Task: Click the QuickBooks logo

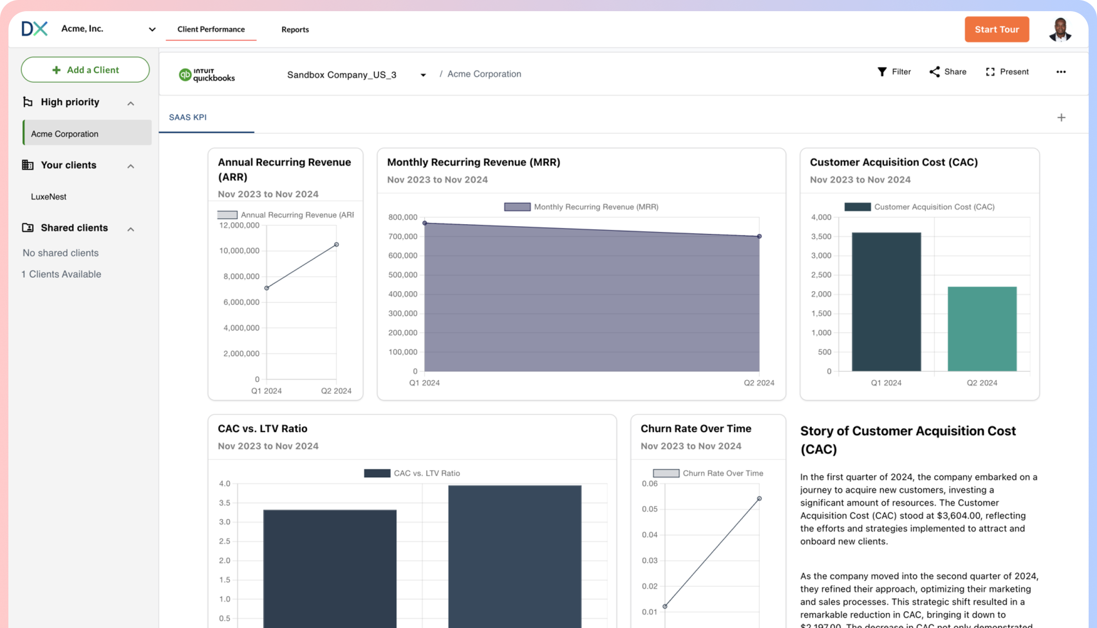Action: [207, 74]
